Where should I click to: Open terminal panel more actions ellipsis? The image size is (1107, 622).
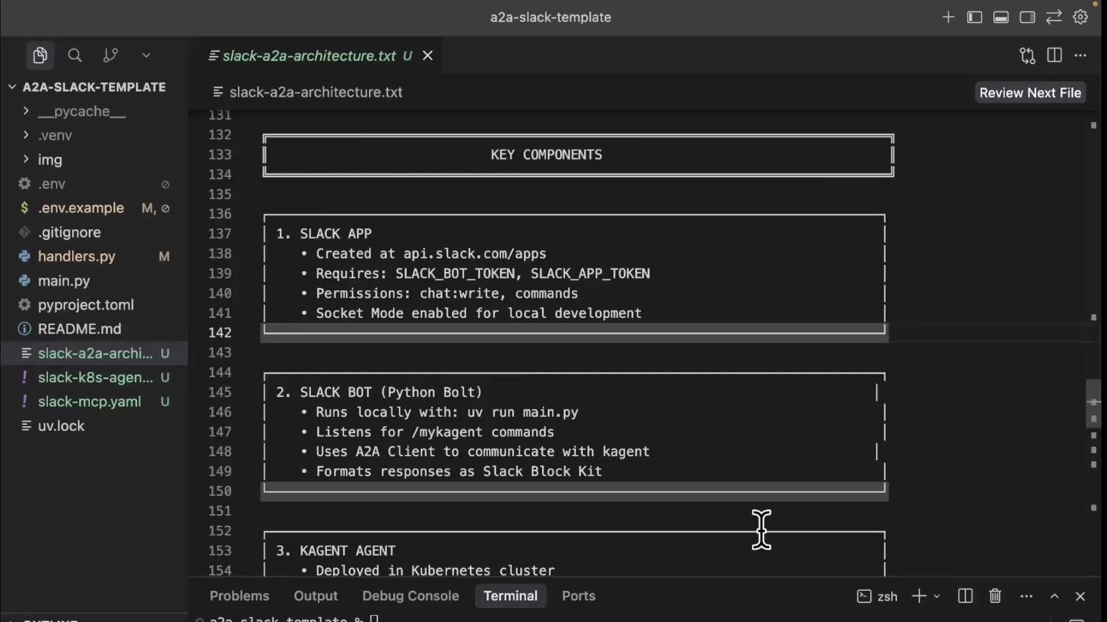[x=1026, y=596]
